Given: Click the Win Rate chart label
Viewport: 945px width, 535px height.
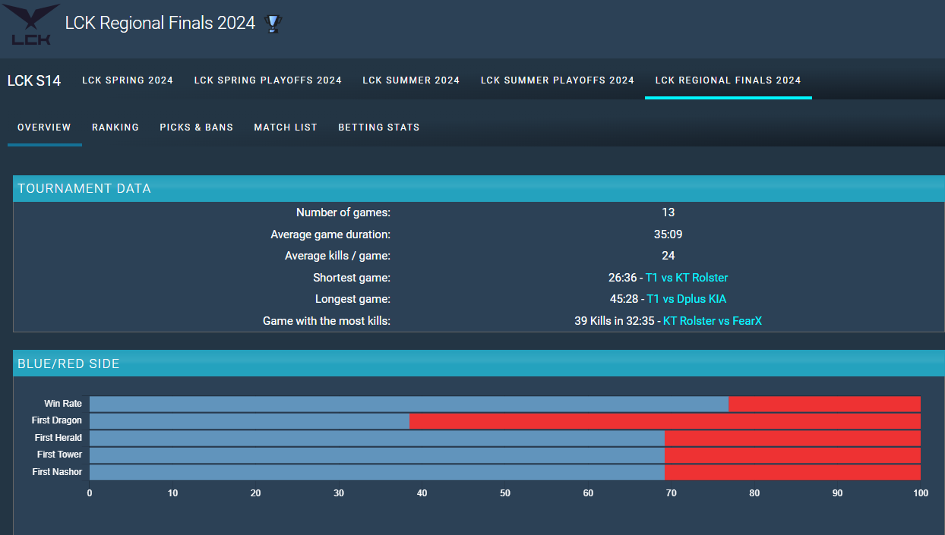Looking at the screenshot, I should pyautogui.click(x=63, y=404).
